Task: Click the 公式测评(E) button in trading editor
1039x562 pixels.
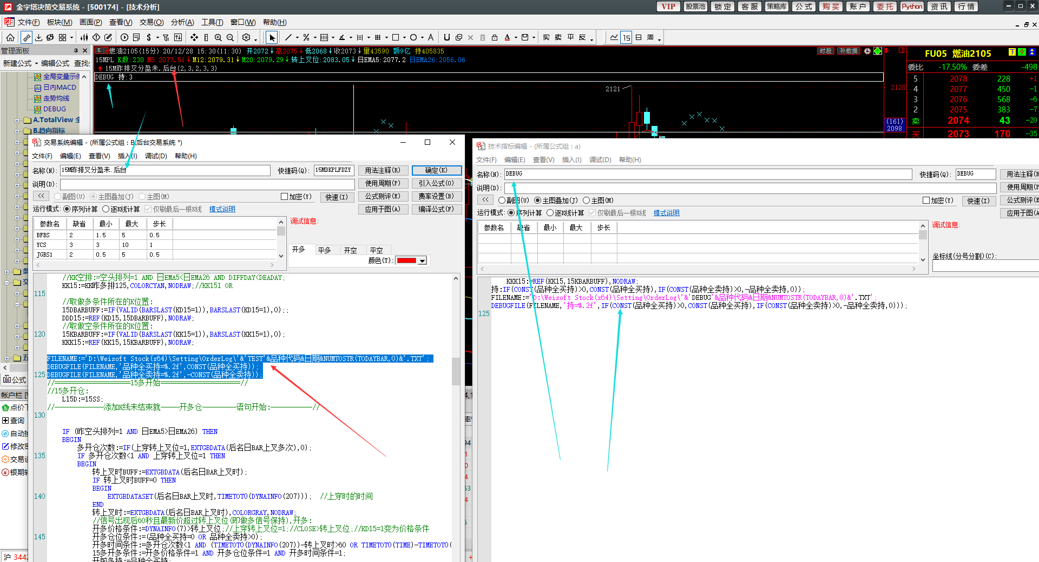Action: (383, 196)
